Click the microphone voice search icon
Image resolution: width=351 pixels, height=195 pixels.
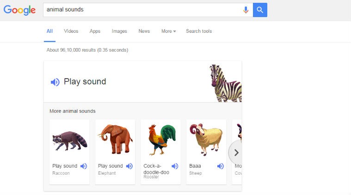click(246, 10)
